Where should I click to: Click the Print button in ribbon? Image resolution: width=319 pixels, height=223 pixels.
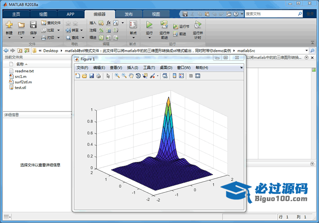tap(48, 37)
